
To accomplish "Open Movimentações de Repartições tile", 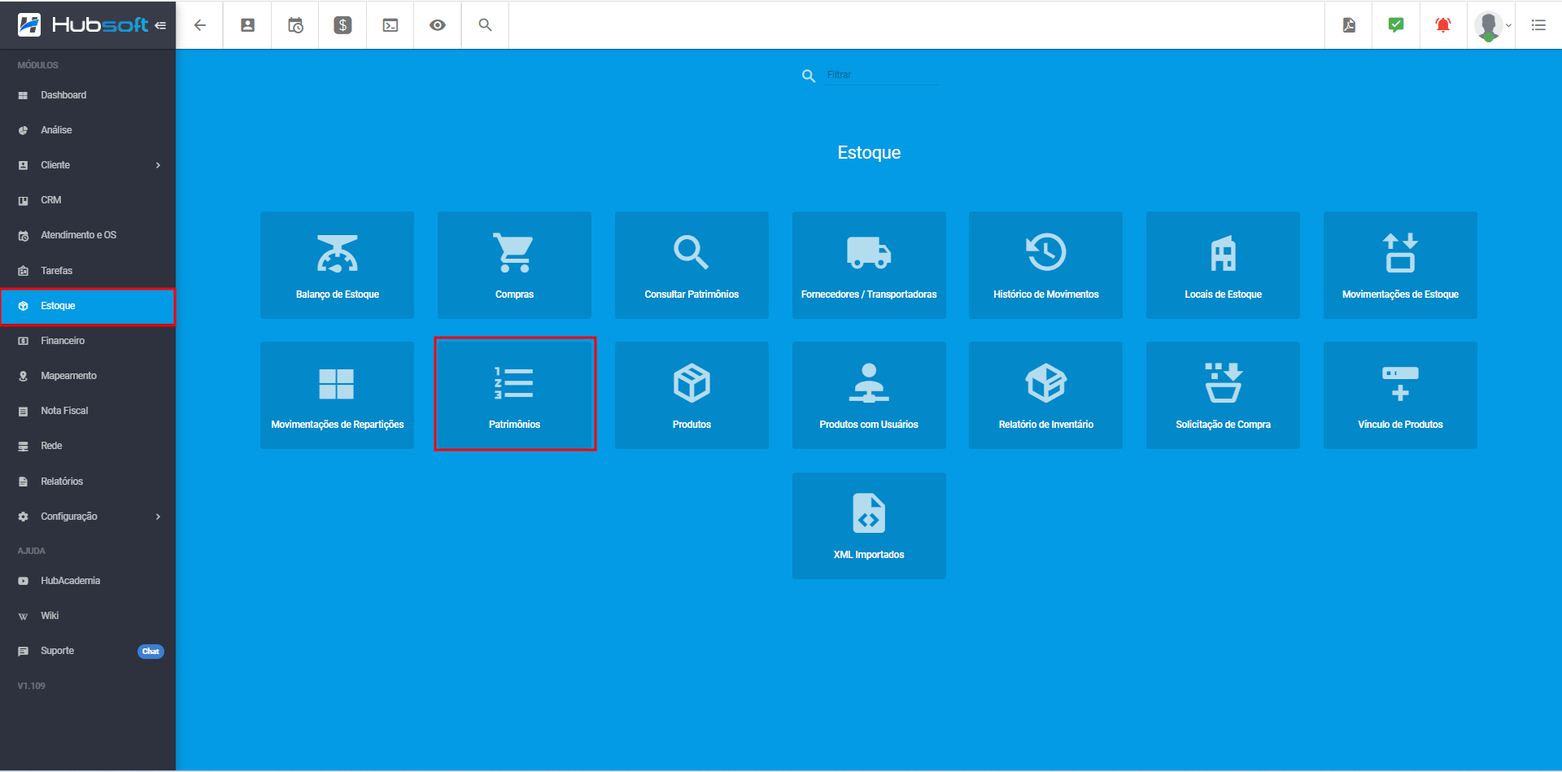I will point(337,395).
